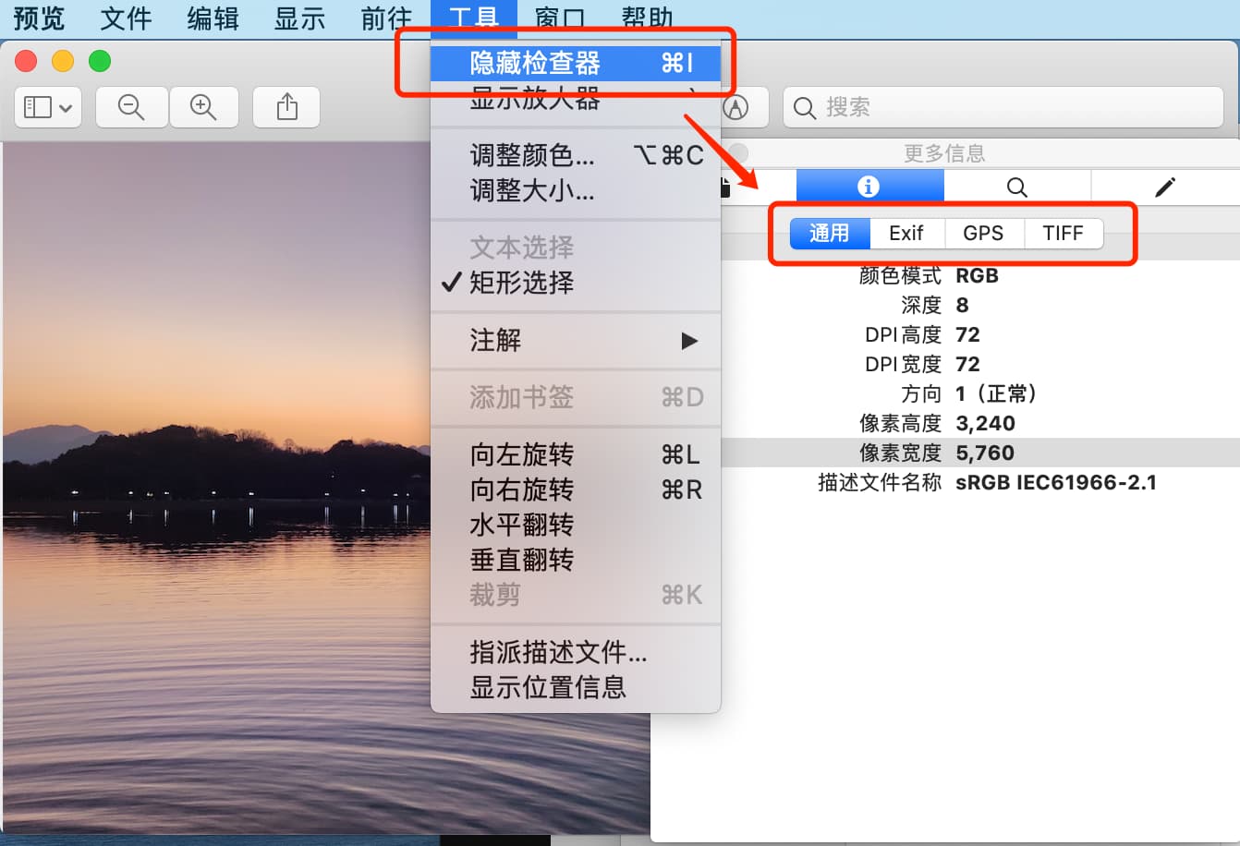
Task: Click the 工具 menu title
Action: point(474,18)
